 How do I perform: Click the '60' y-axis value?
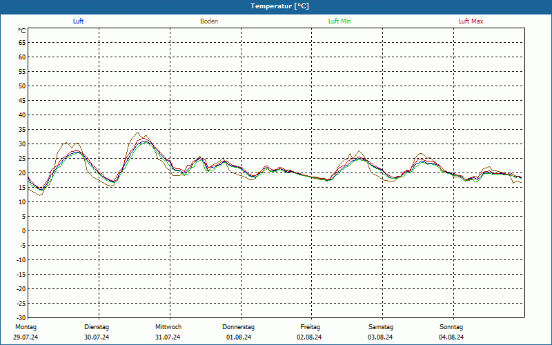(22, 57)
